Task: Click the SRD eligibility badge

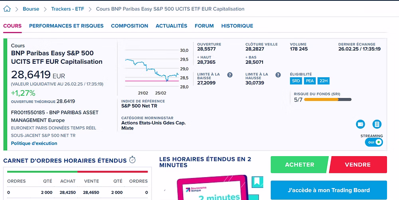Action: click(x=296, y=81)
